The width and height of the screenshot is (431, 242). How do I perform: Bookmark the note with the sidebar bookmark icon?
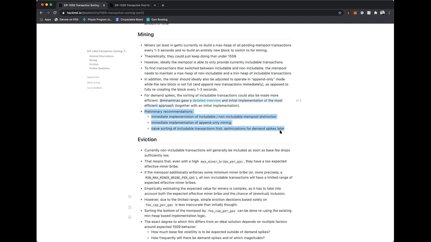[x=130, y=207]
